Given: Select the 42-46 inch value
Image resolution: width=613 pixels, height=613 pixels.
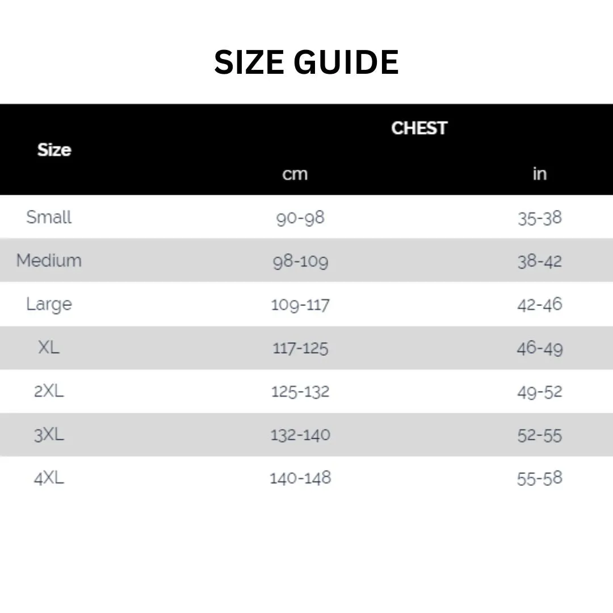Looking at the screenshot, I should click(540, 305).
